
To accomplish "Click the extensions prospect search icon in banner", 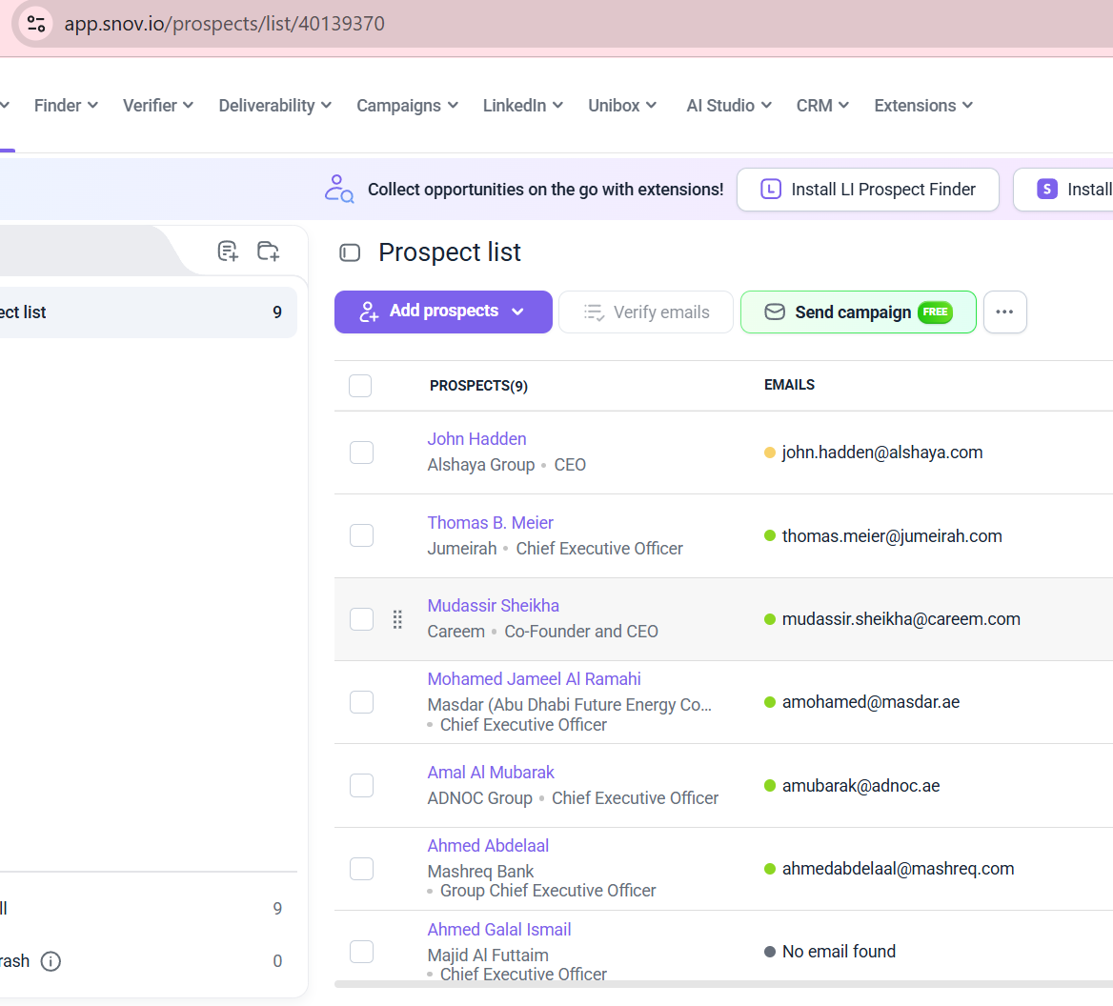I will (338, 190).
